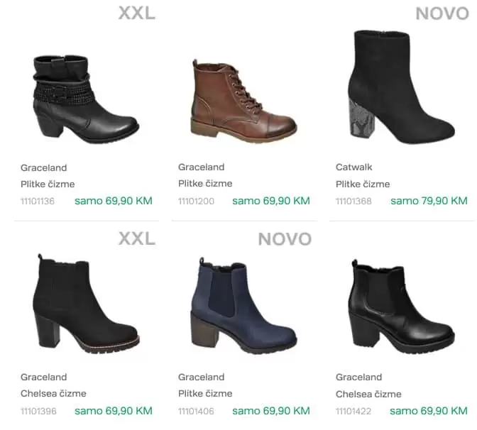This screenshot has width=477, height=430.
Task: Open the brown lace-up boot image
Action: coord(243,100)
